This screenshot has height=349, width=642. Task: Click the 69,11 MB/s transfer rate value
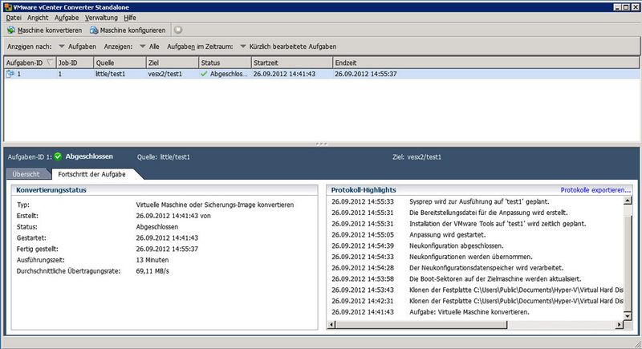(x=152, y=271)
